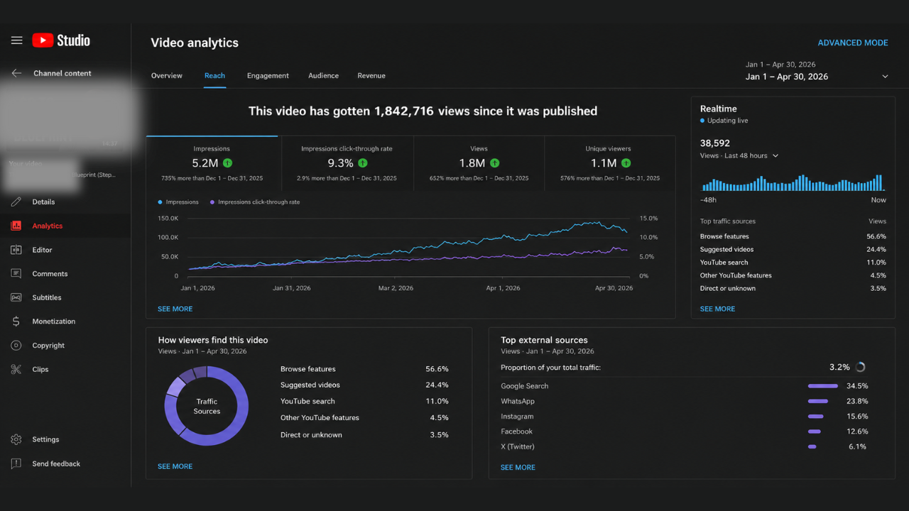The height and width of the screenshot is (511, 909).
Task: Click Suggested videos in viewers find list
Action: tap(310, 385)
